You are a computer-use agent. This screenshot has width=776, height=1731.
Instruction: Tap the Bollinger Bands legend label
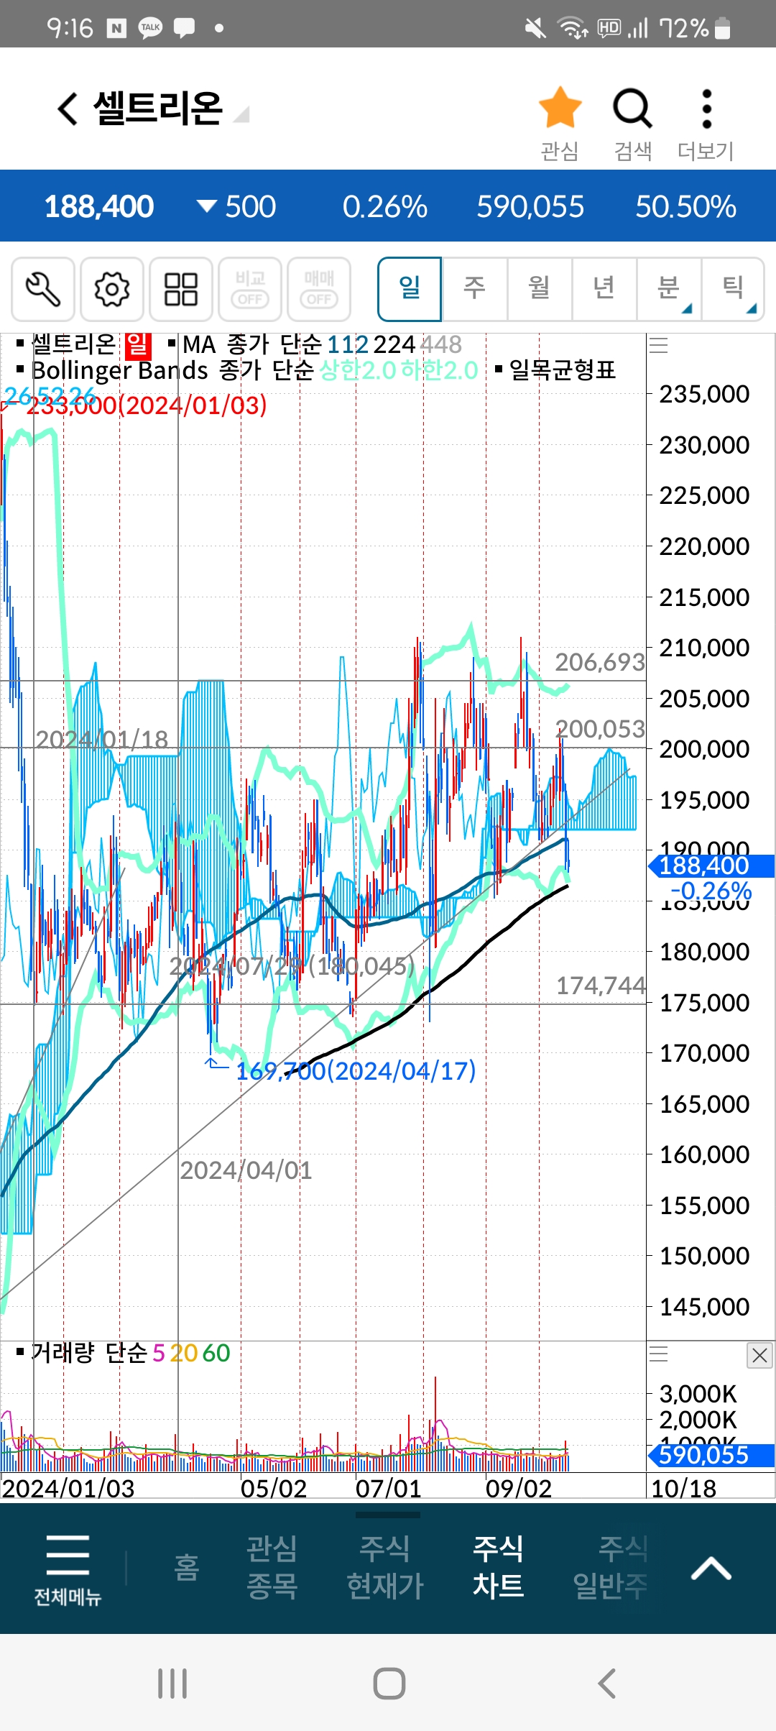[119, 370]
